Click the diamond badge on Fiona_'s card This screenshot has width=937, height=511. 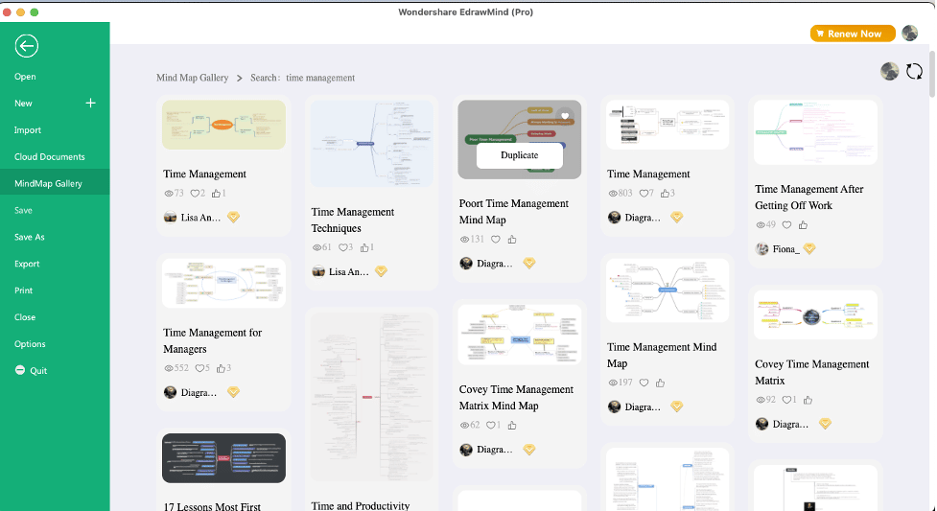(809, 248)
